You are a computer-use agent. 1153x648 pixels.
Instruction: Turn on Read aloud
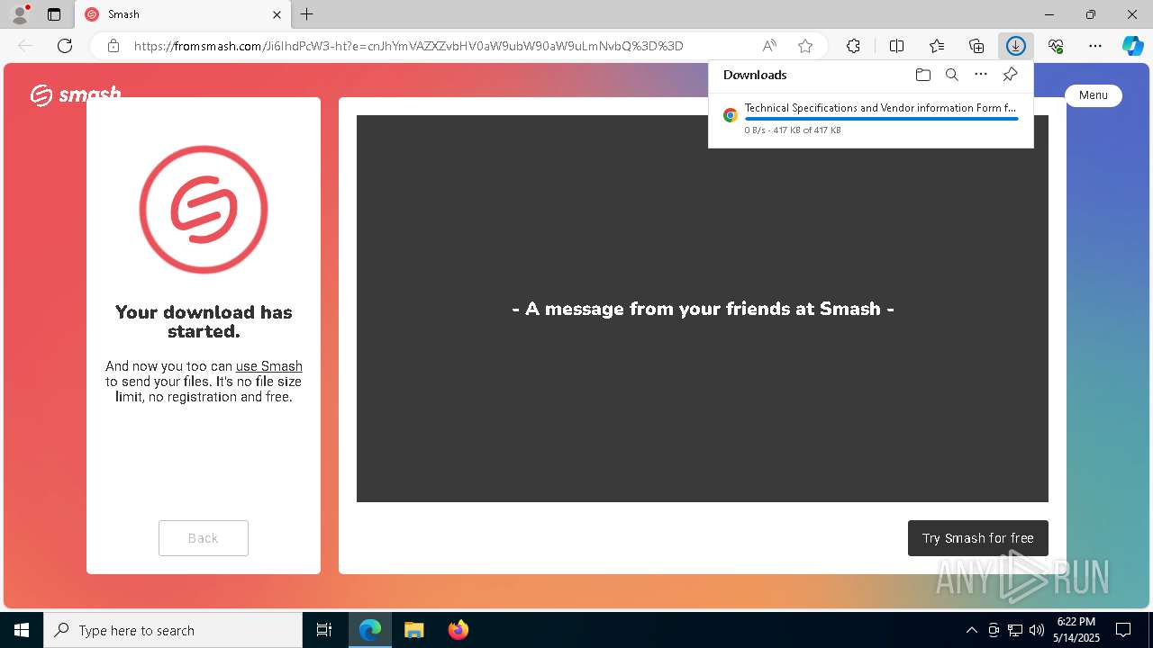click(x=769, y=46)
